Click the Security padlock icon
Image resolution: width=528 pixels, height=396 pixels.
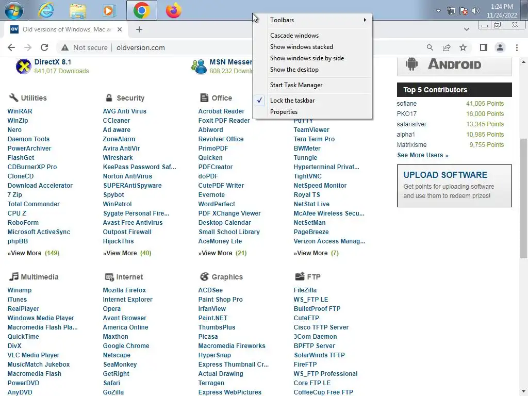109,97
